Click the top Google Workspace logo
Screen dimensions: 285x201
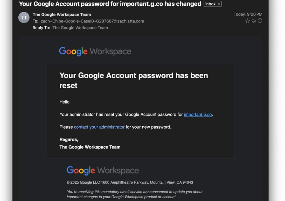[95, 51]
